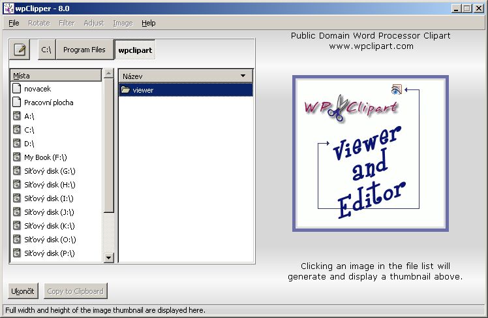
Task: Click the wpclipart path button
Action: pyautogui.click(x=135, y=50)
